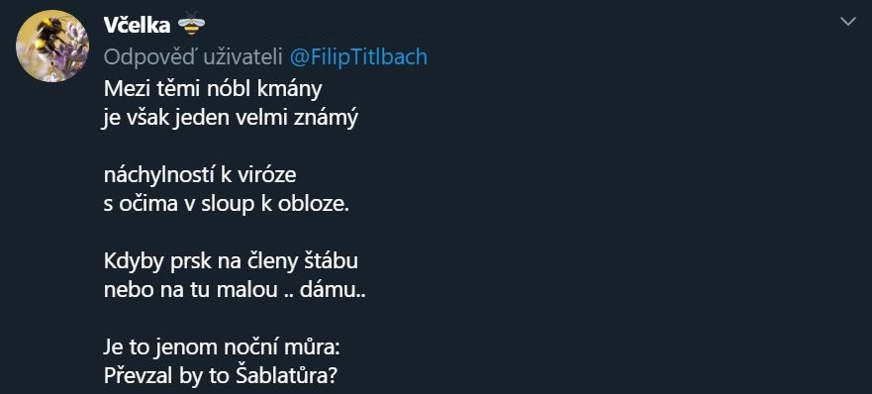Click the bee emoji next to Včelka

click(191, 24)
